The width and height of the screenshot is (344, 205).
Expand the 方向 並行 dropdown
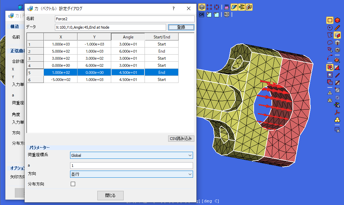click(131, 174)
